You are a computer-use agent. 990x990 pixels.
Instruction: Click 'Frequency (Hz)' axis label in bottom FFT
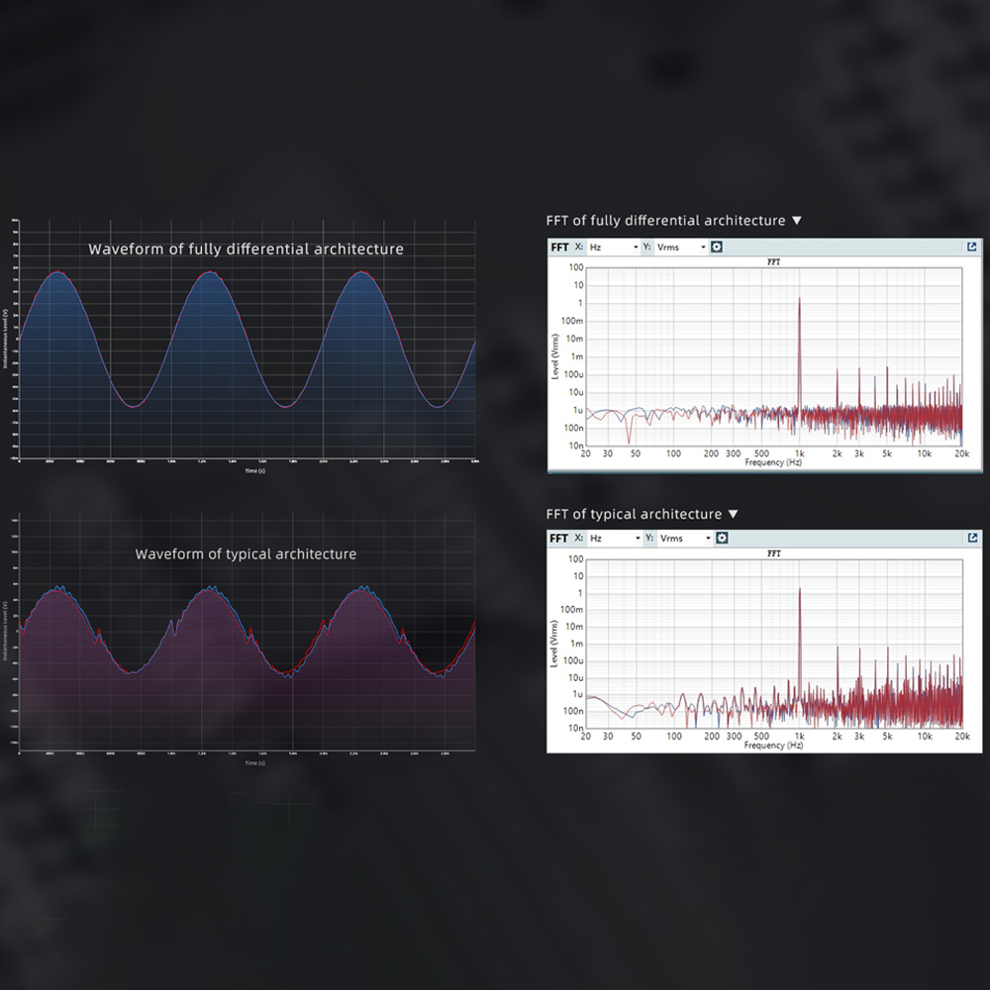[x=774, y=744]
